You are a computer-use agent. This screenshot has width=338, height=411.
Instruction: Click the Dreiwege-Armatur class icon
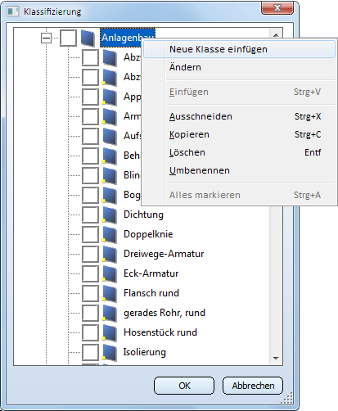click(110, 254)
